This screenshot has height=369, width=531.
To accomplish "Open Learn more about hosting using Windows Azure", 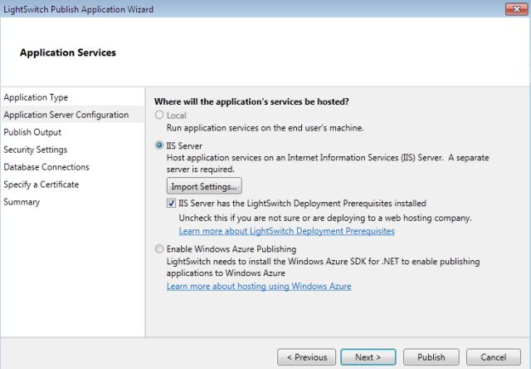I will pyautogui.click(x=259, y=286).
